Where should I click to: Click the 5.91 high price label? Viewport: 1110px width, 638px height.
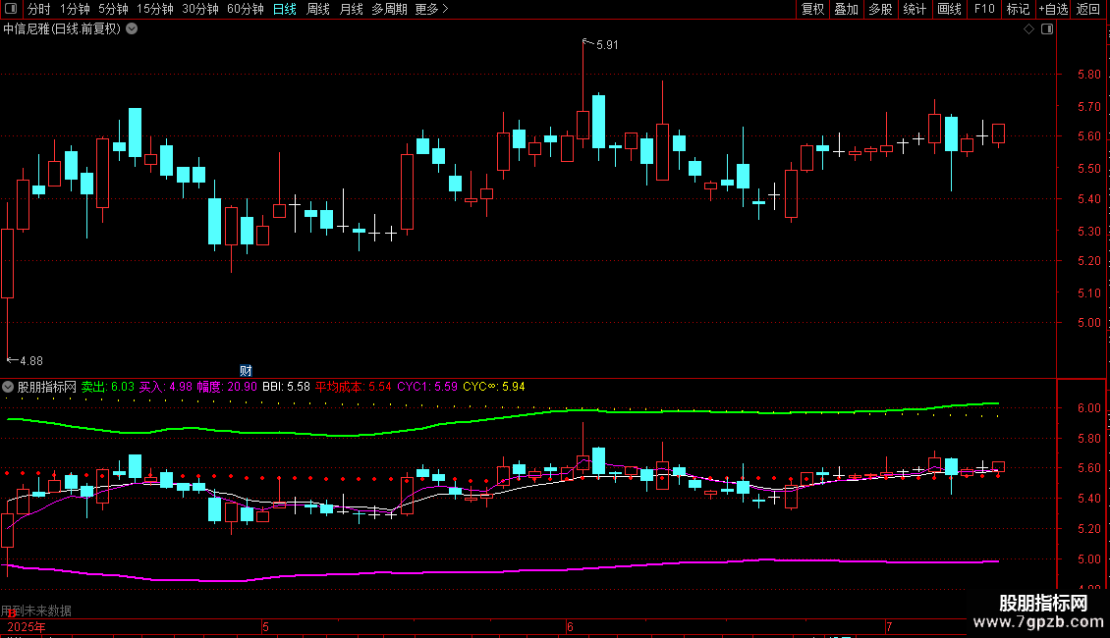[x=607, y=45]
